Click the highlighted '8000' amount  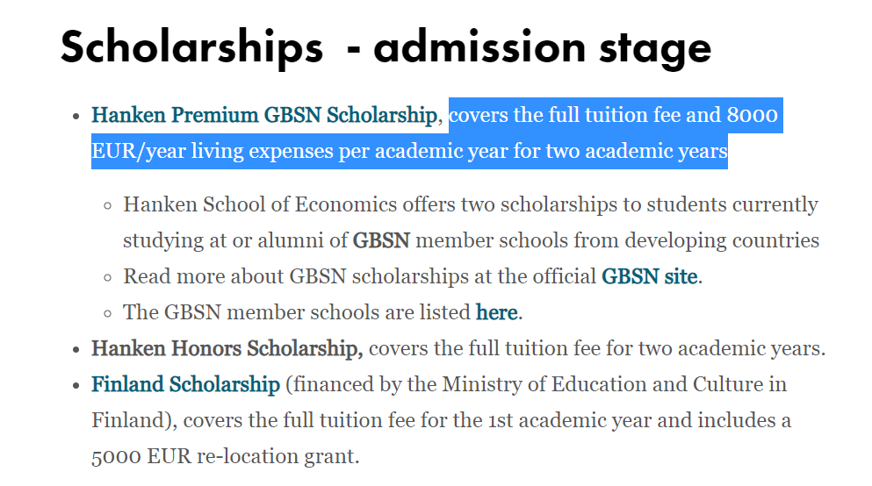click(753, 115)
